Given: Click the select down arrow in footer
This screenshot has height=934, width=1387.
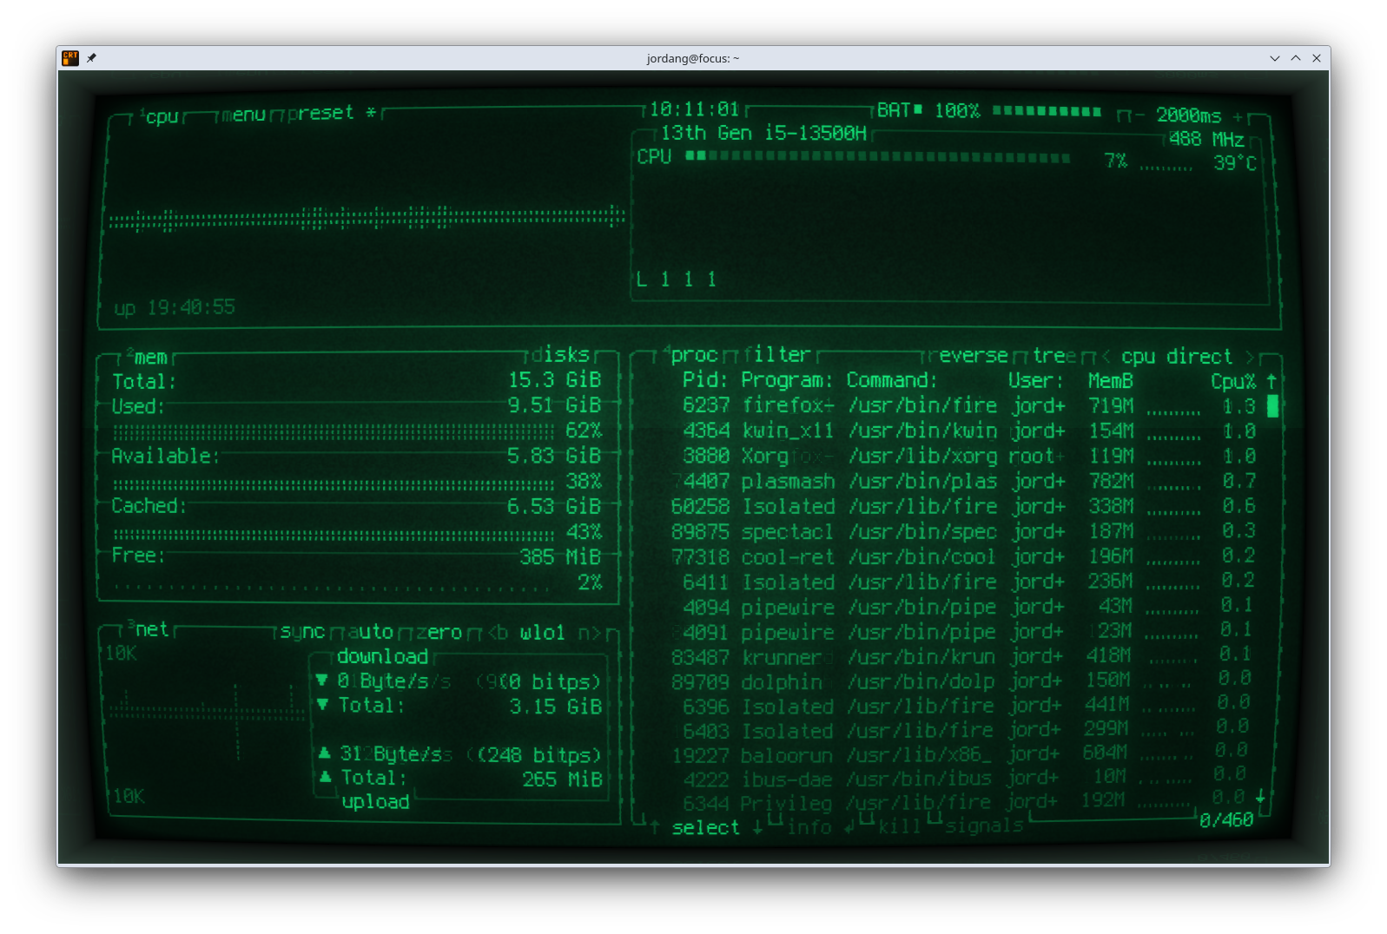Looking at the screenshot, I should (757, 826).
